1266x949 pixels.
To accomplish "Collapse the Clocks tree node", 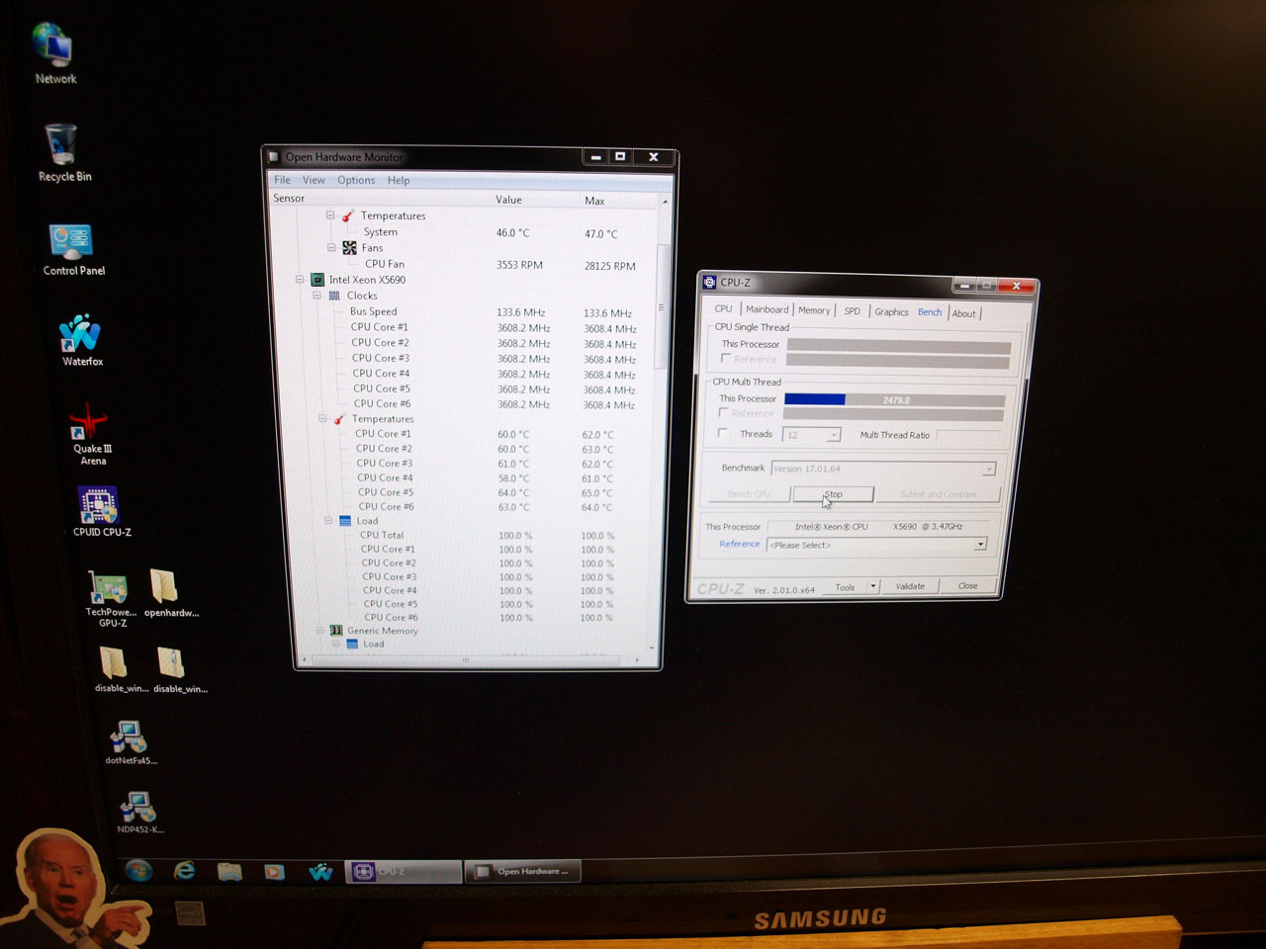I will (317, 296).
